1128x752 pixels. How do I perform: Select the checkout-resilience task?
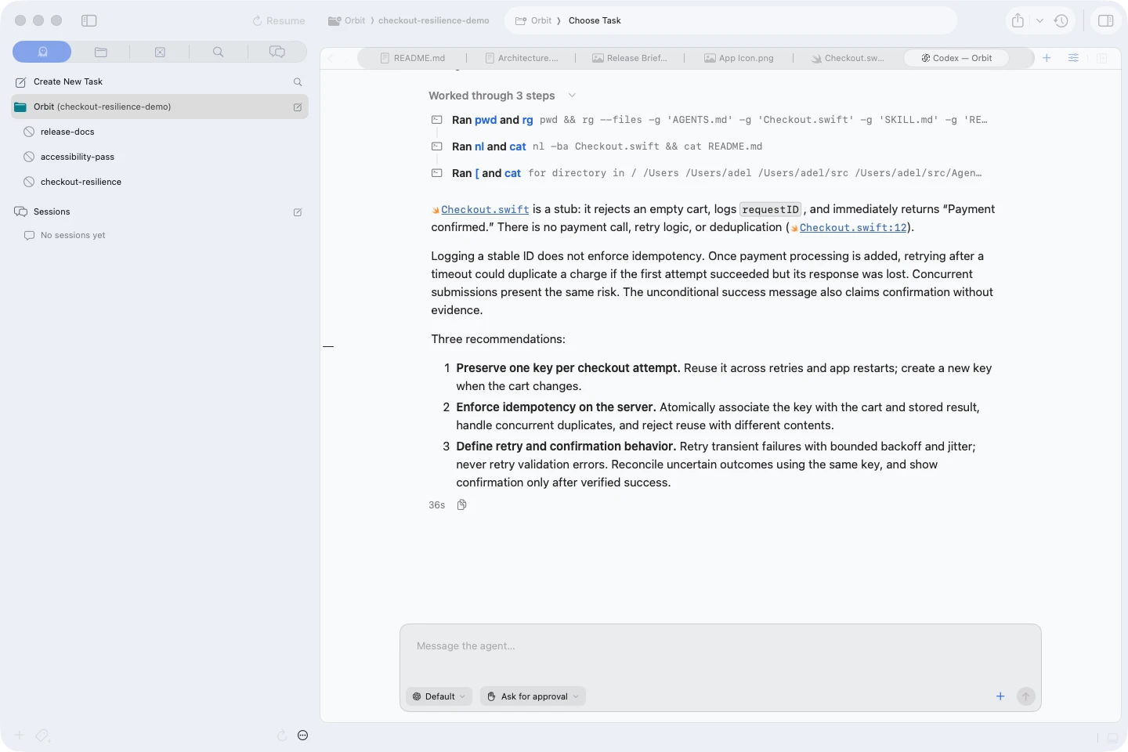point(81,182)
